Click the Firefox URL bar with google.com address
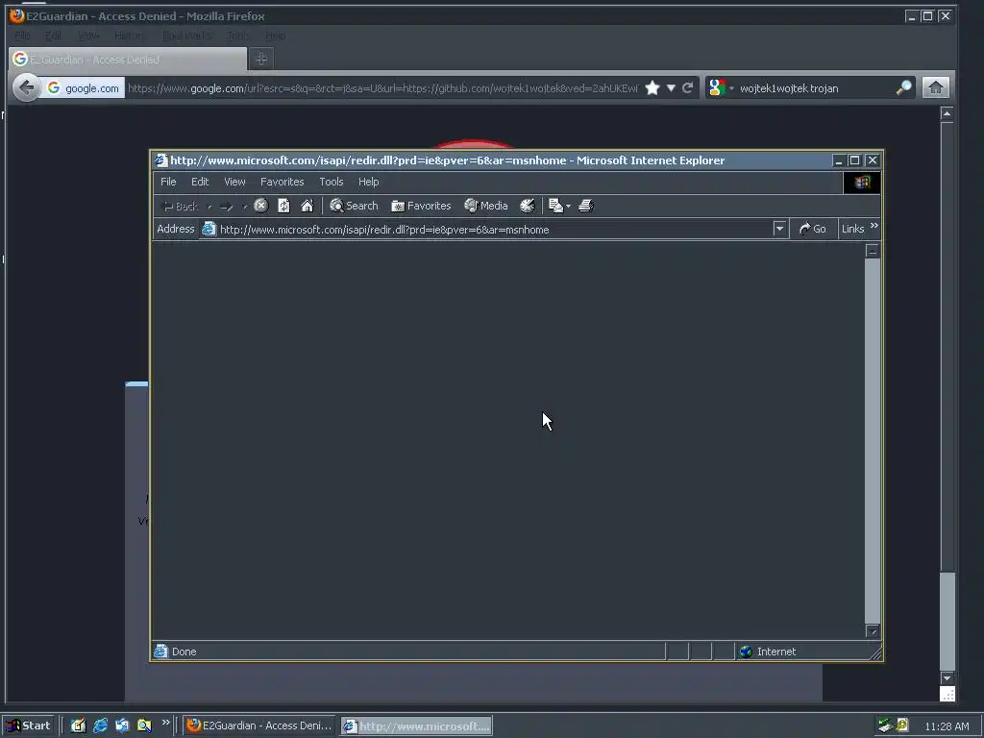Screen dimensions: 984x738 click(382, 88)
